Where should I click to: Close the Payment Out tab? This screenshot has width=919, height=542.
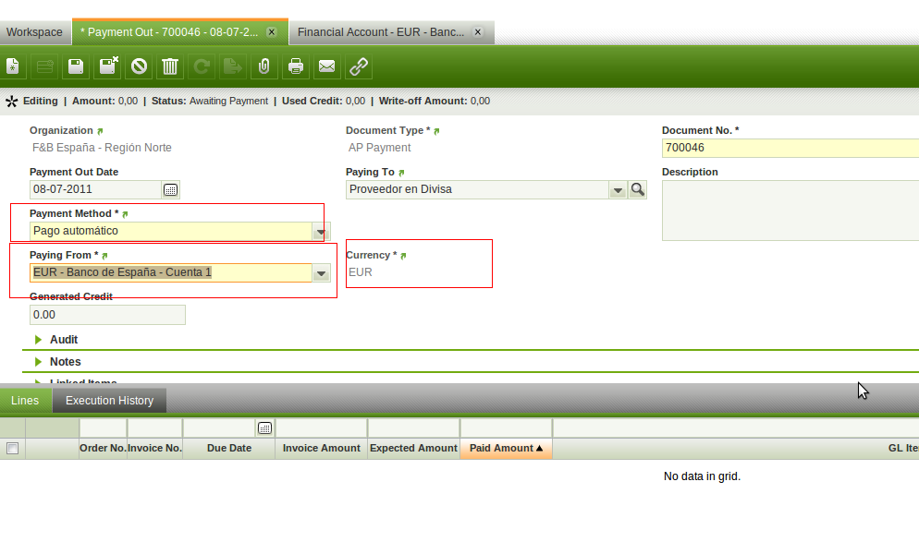(272, 32)
